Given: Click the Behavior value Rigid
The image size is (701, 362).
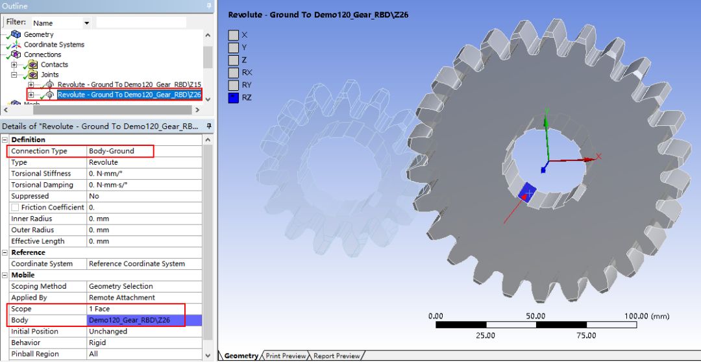Looking at the screenshot, I should pyautogui.click(x=144, y=343).
